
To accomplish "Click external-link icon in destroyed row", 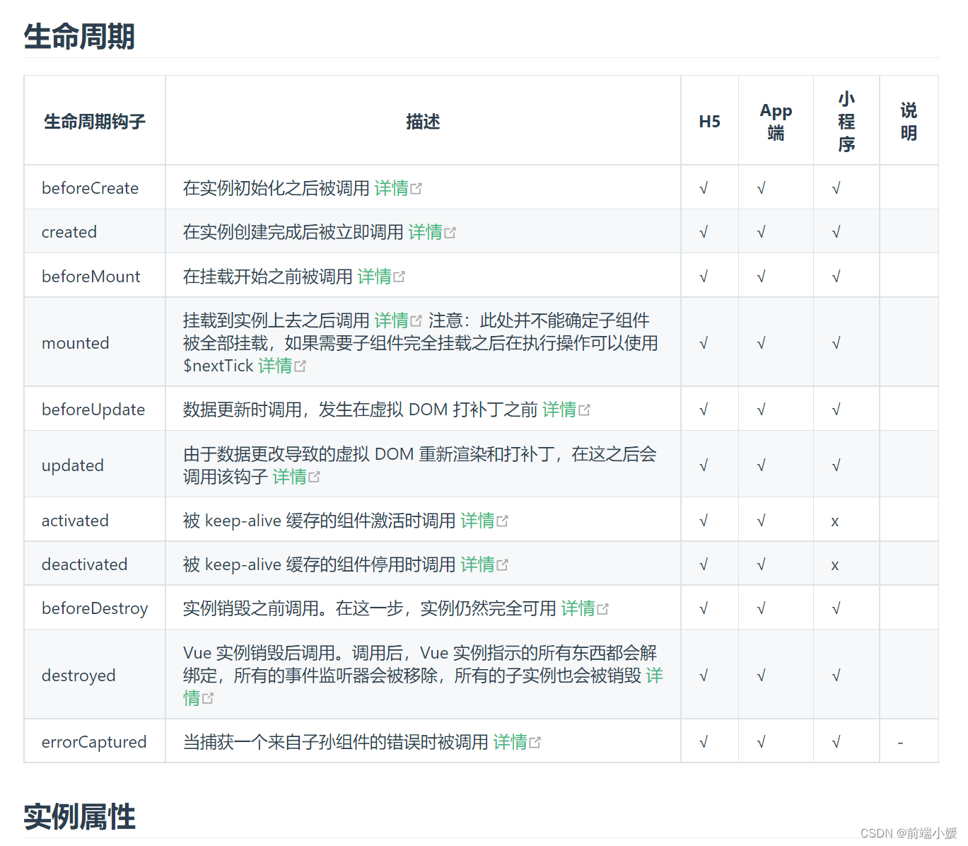I will pos(208,699).
